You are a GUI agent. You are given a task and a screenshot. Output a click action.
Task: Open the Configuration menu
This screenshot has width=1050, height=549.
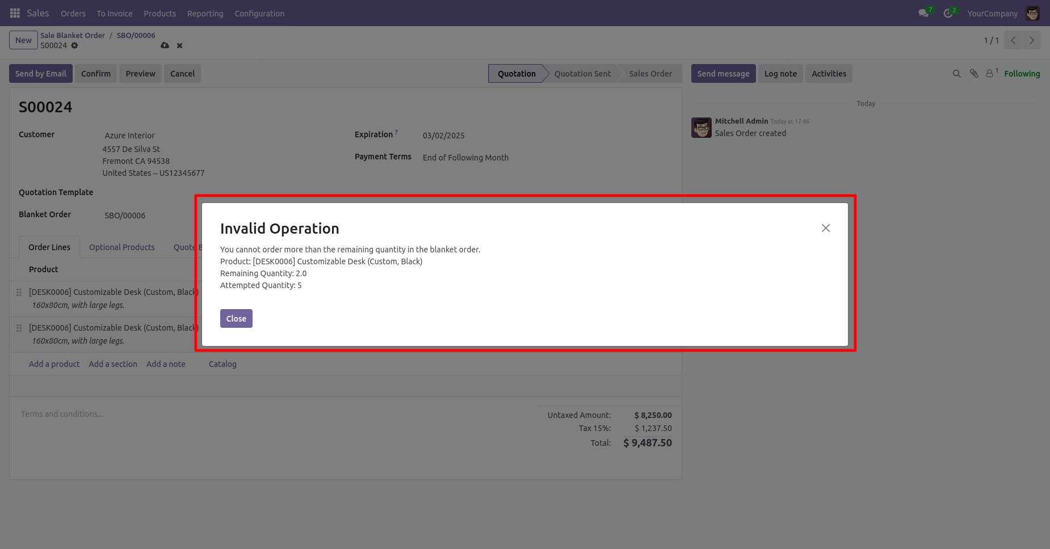click(x=259, y=13)
